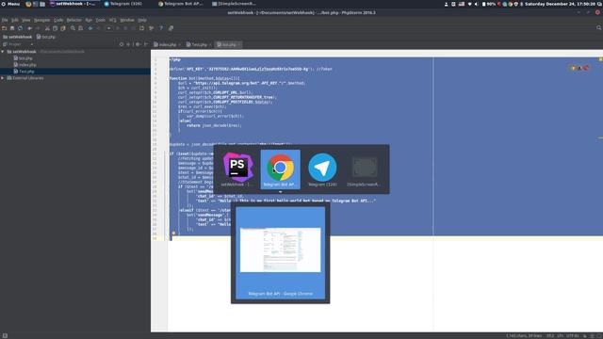Open the system Menu button

tap(10, 4)
